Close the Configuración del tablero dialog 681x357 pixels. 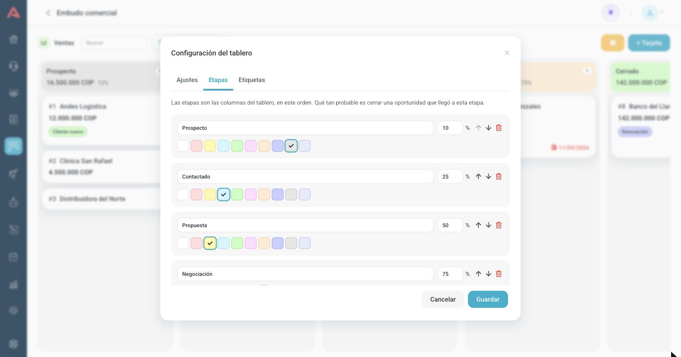click(507, 53)
